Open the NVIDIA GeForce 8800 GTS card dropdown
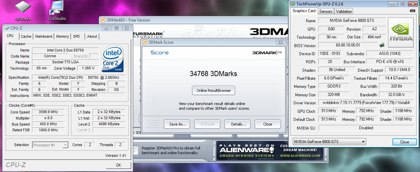This screenshot has width=420, height=172. (x=329, y=142)
